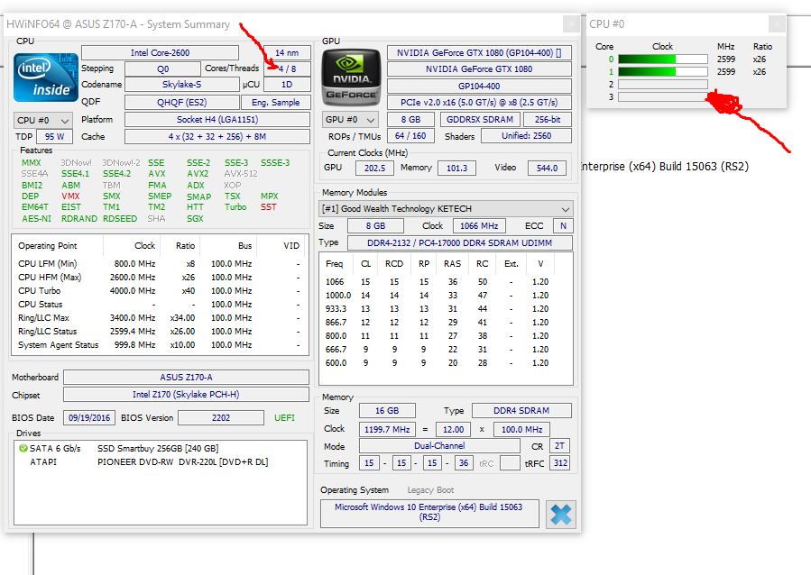Click the green SATA drive status icon
The width and height of the screenshot is (811, 575).
click(x=23, y=448)
